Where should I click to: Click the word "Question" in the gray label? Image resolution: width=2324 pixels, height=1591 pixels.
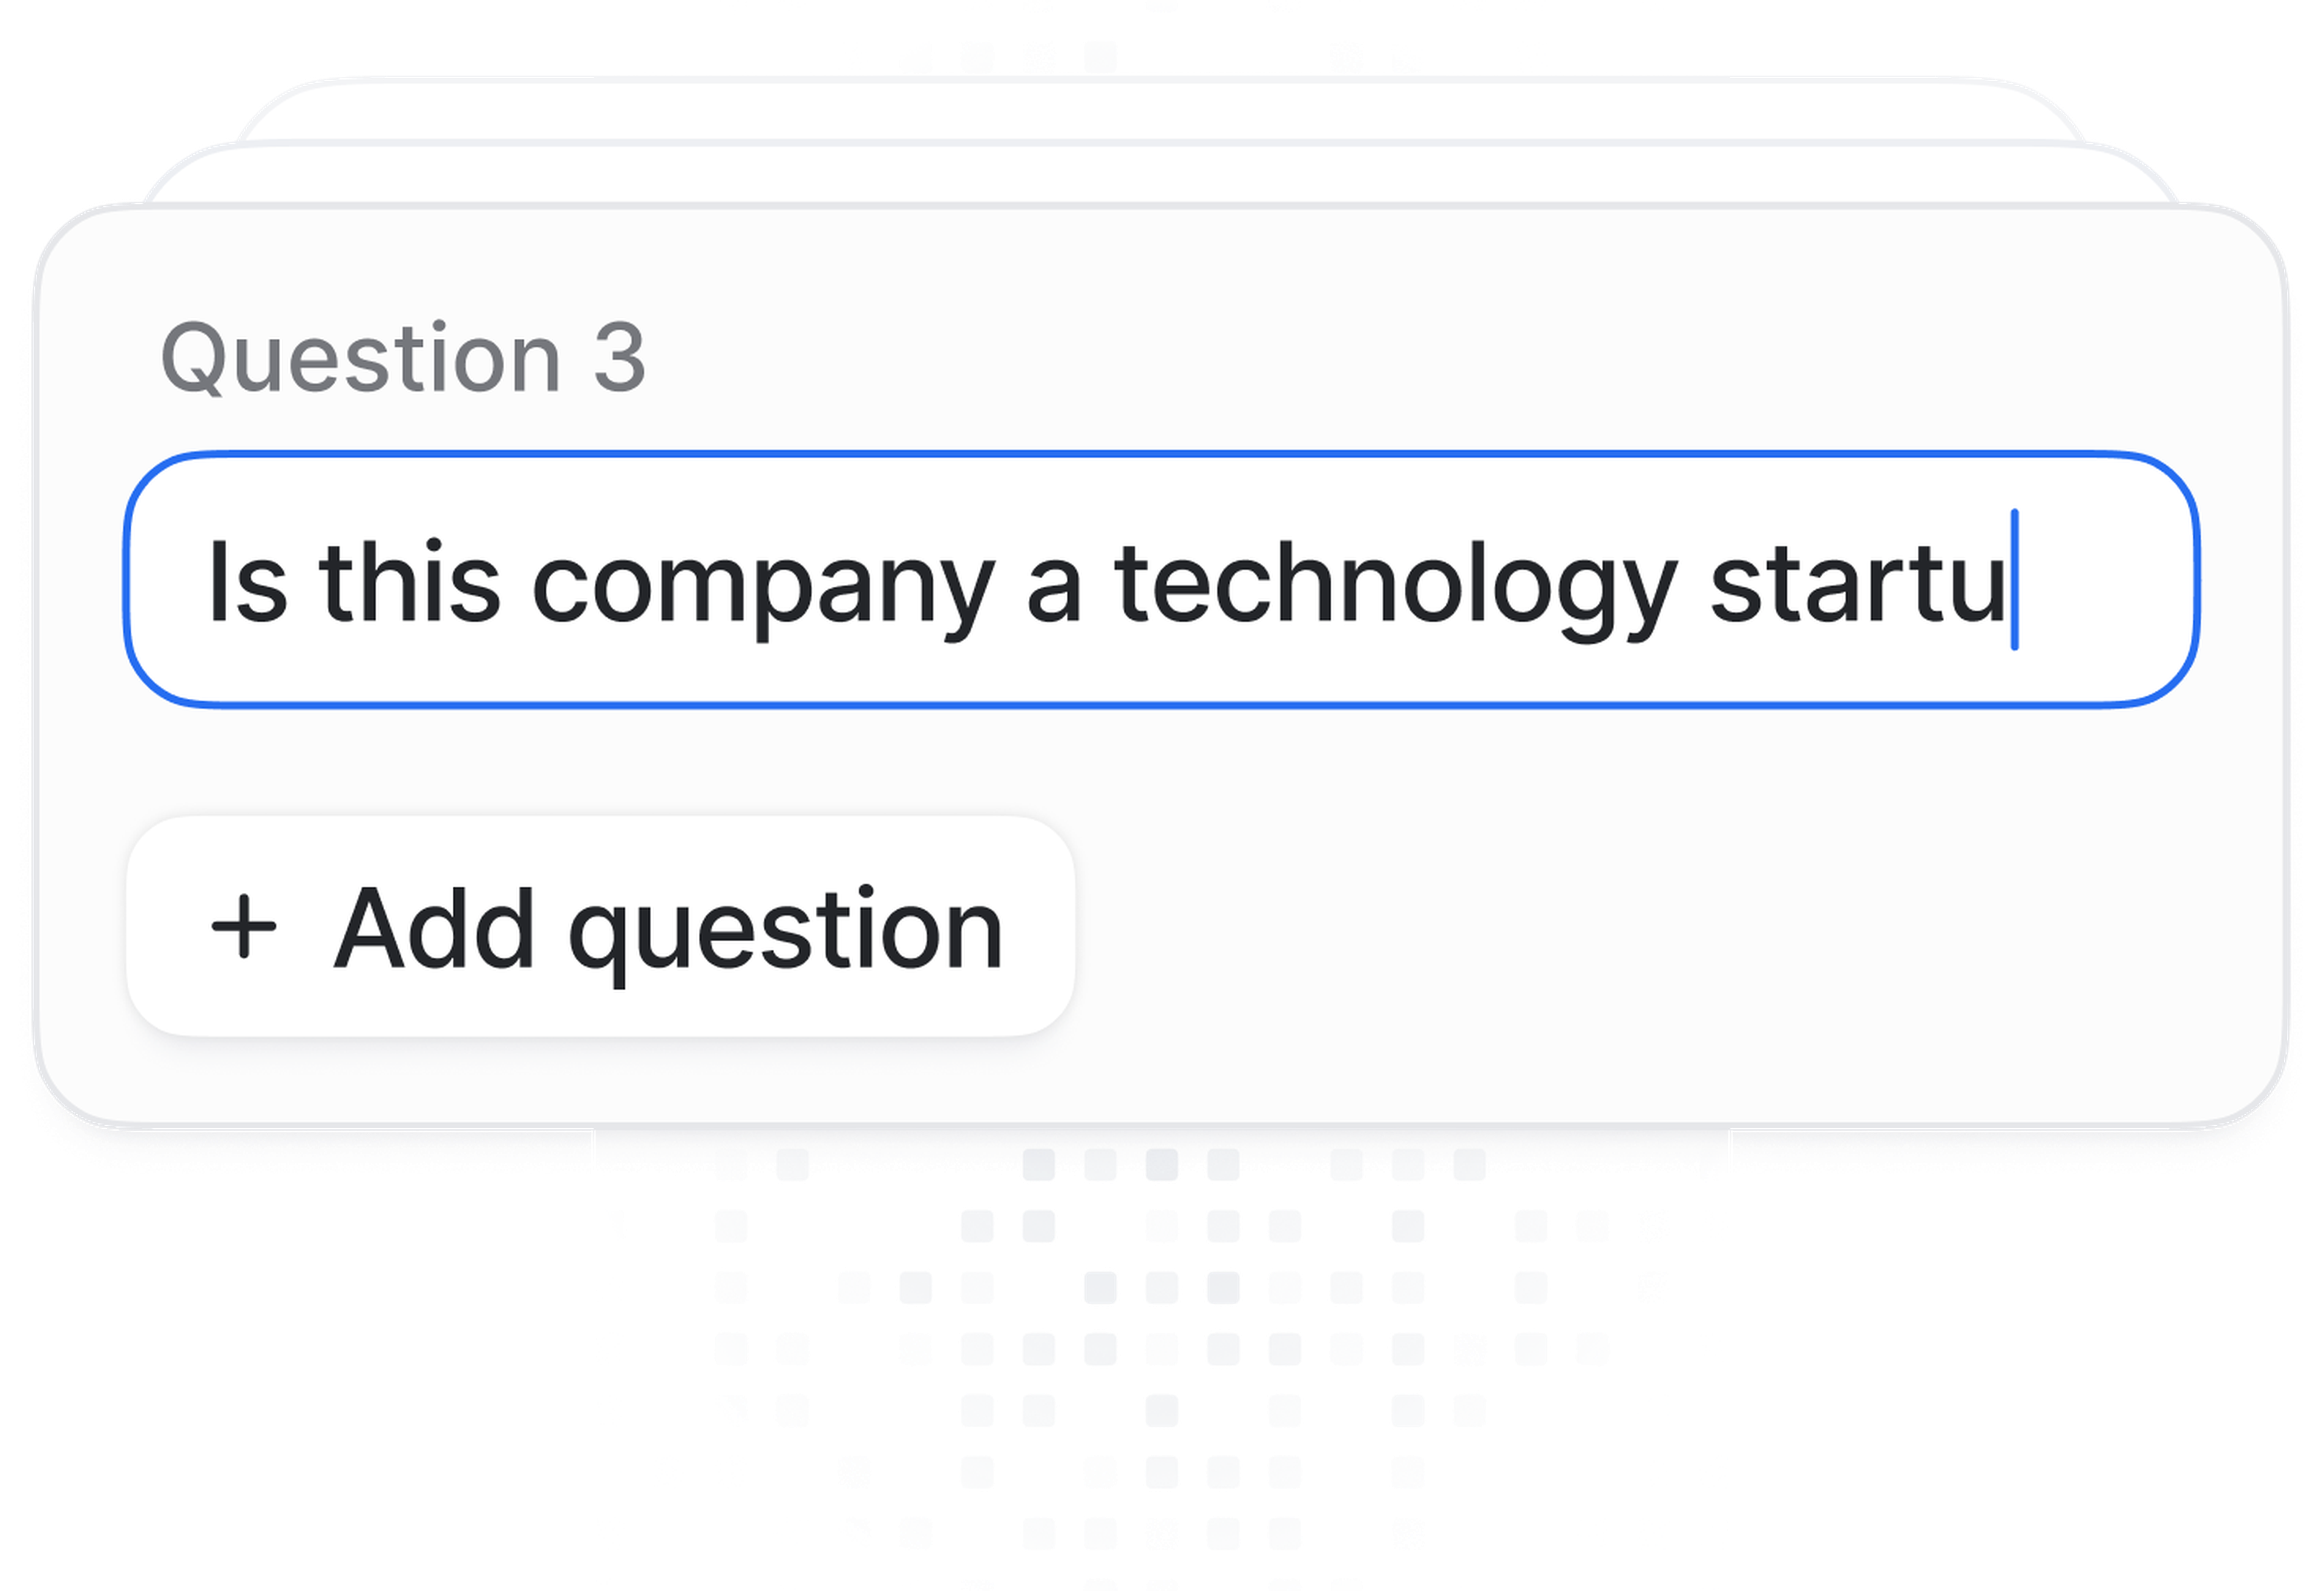(361, 358)
